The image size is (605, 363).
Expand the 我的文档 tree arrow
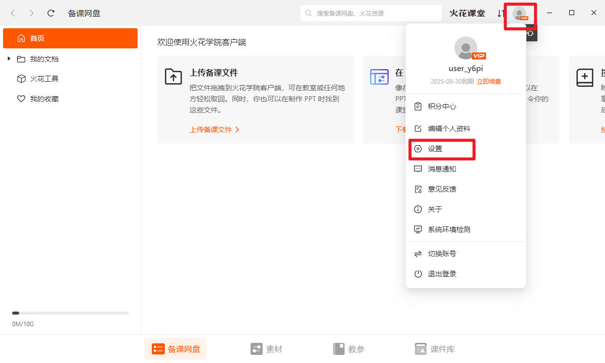point(9,59)
